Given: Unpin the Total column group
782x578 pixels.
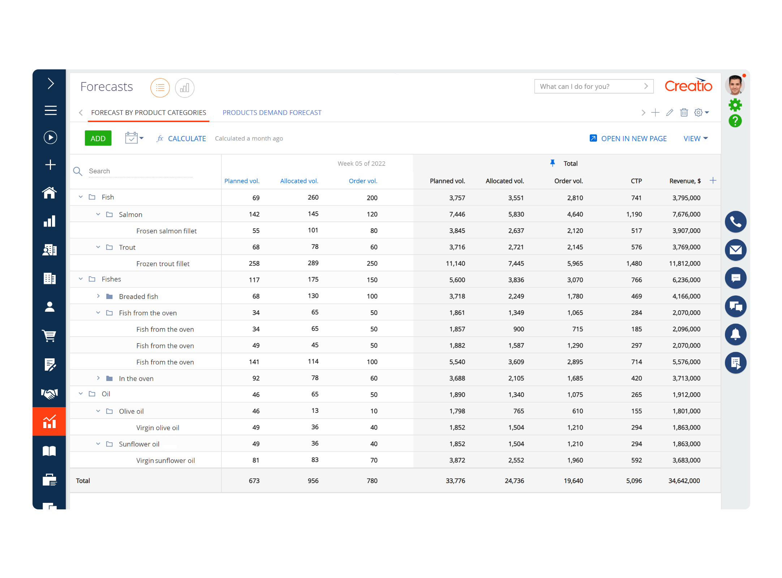Looking at the screenshot, I should click(x=553, y=163).
